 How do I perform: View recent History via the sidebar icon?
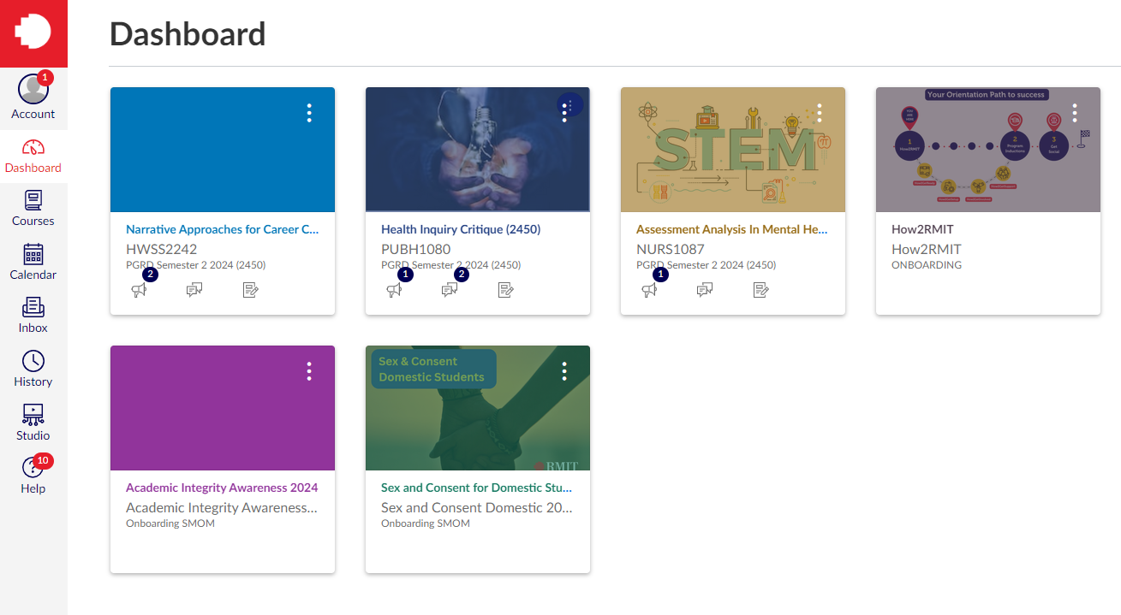33,370
